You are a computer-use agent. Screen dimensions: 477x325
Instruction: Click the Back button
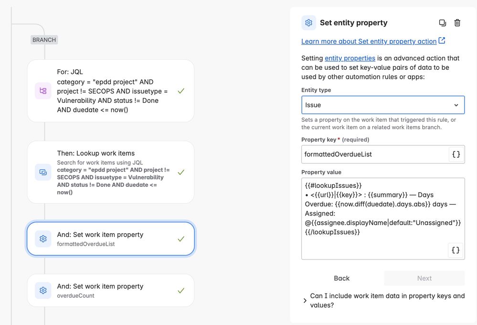point(341,278)
